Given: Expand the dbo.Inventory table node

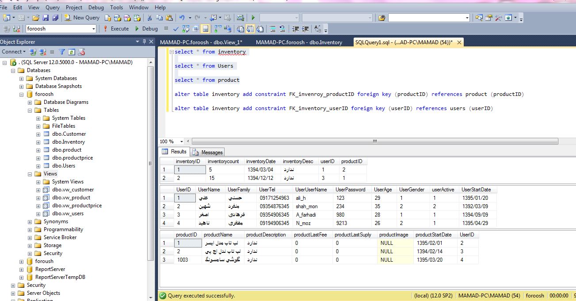Looking at the screenshot, I should point(38,142).
